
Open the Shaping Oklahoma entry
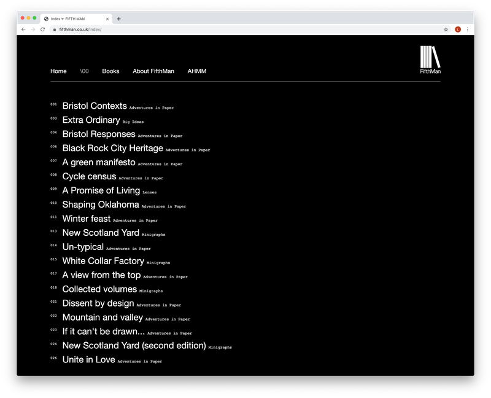(101, 205)
